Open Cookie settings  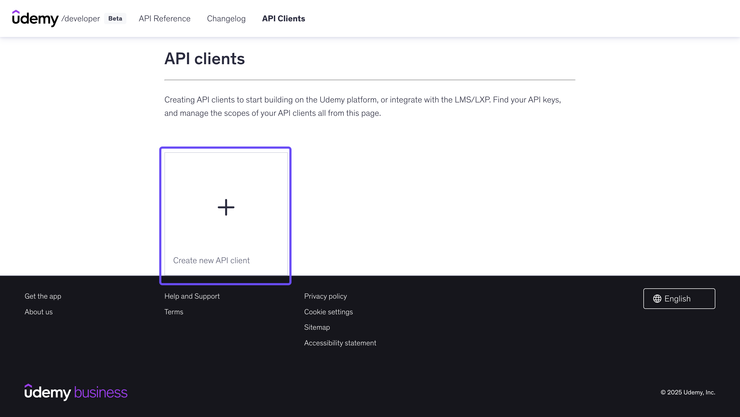(328, 312)
